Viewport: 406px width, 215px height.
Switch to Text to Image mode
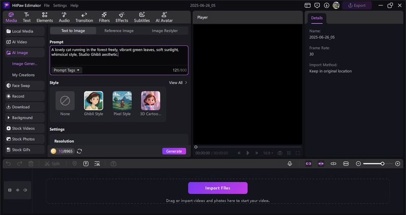73,30
